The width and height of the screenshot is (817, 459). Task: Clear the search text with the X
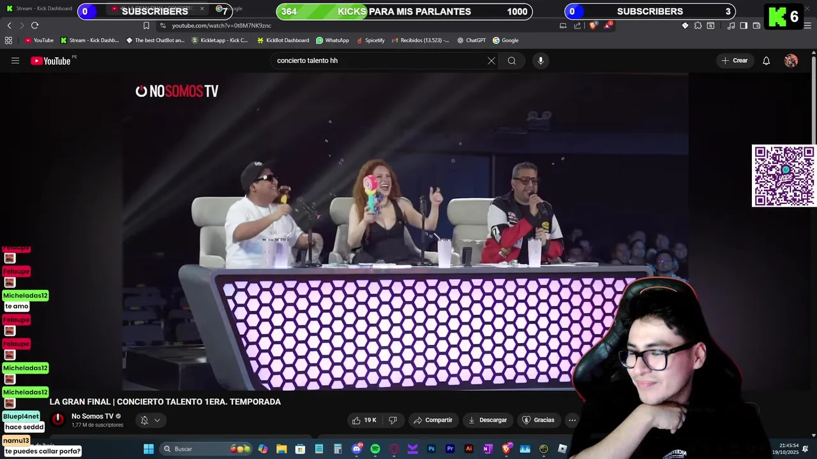pos(491,61)
